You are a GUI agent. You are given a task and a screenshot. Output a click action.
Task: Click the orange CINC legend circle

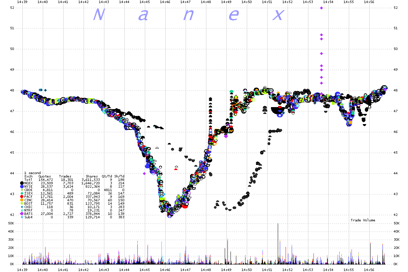point(22,200)
